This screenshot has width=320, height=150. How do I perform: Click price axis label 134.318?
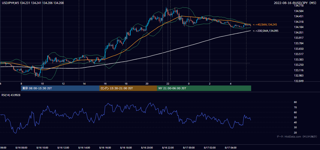(x=299, y=22)
